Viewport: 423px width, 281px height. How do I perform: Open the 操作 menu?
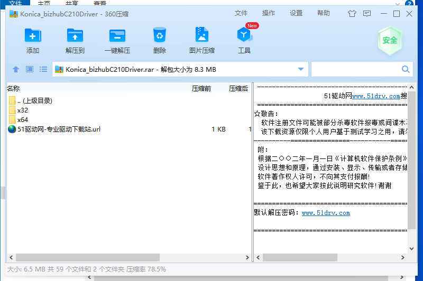[x=269, y=13]
